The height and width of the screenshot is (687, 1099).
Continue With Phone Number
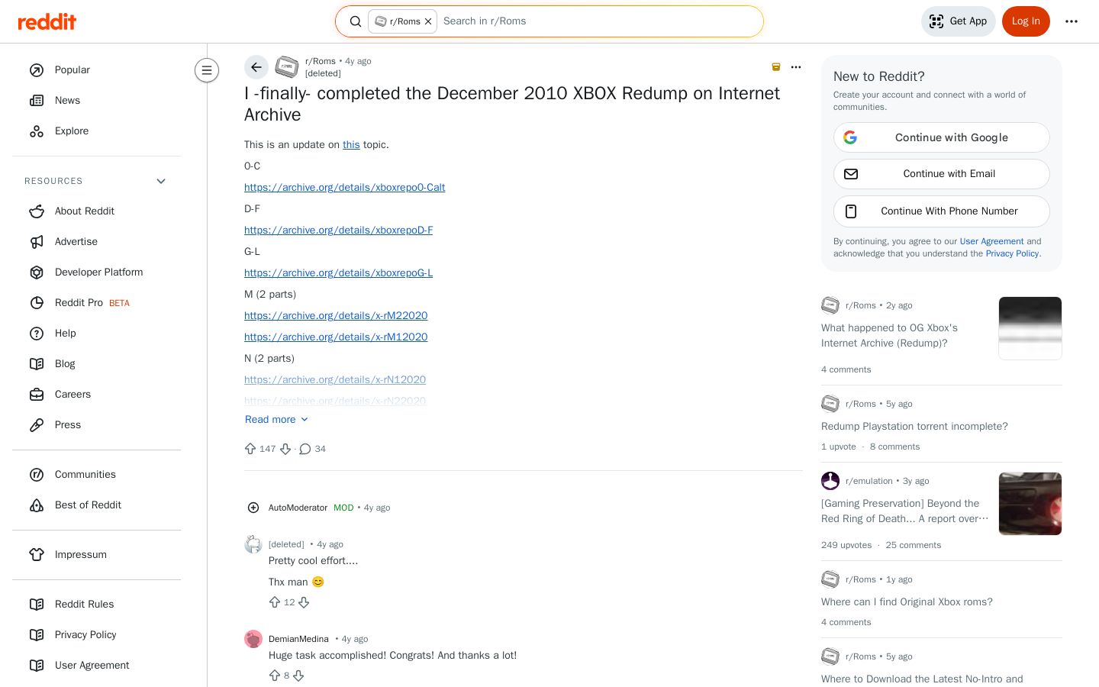tap(942, 211)
